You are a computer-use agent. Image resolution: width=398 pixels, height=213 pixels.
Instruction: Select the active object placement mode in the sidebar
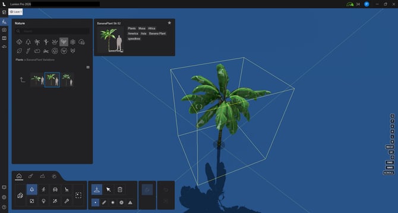(x=4, y=22)
